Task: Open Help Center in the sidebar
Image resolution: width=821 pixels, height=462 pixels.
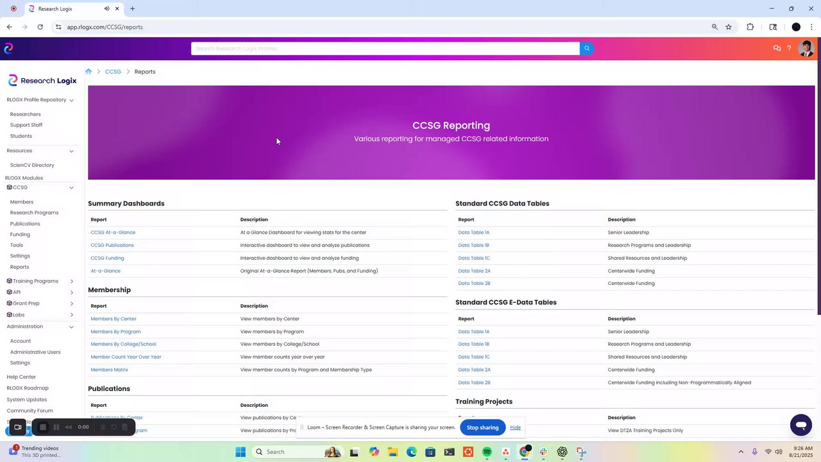Action: [21, 377]
